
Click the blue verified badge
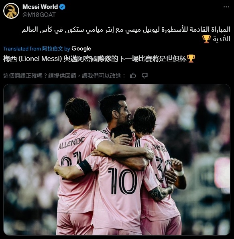click(62, 7)
